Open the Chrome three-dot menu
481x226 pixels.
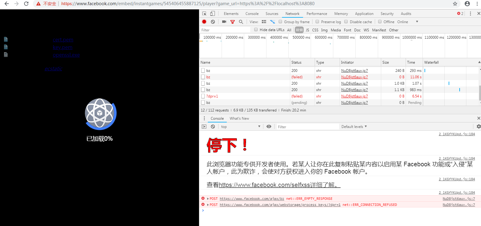(477, 4)
